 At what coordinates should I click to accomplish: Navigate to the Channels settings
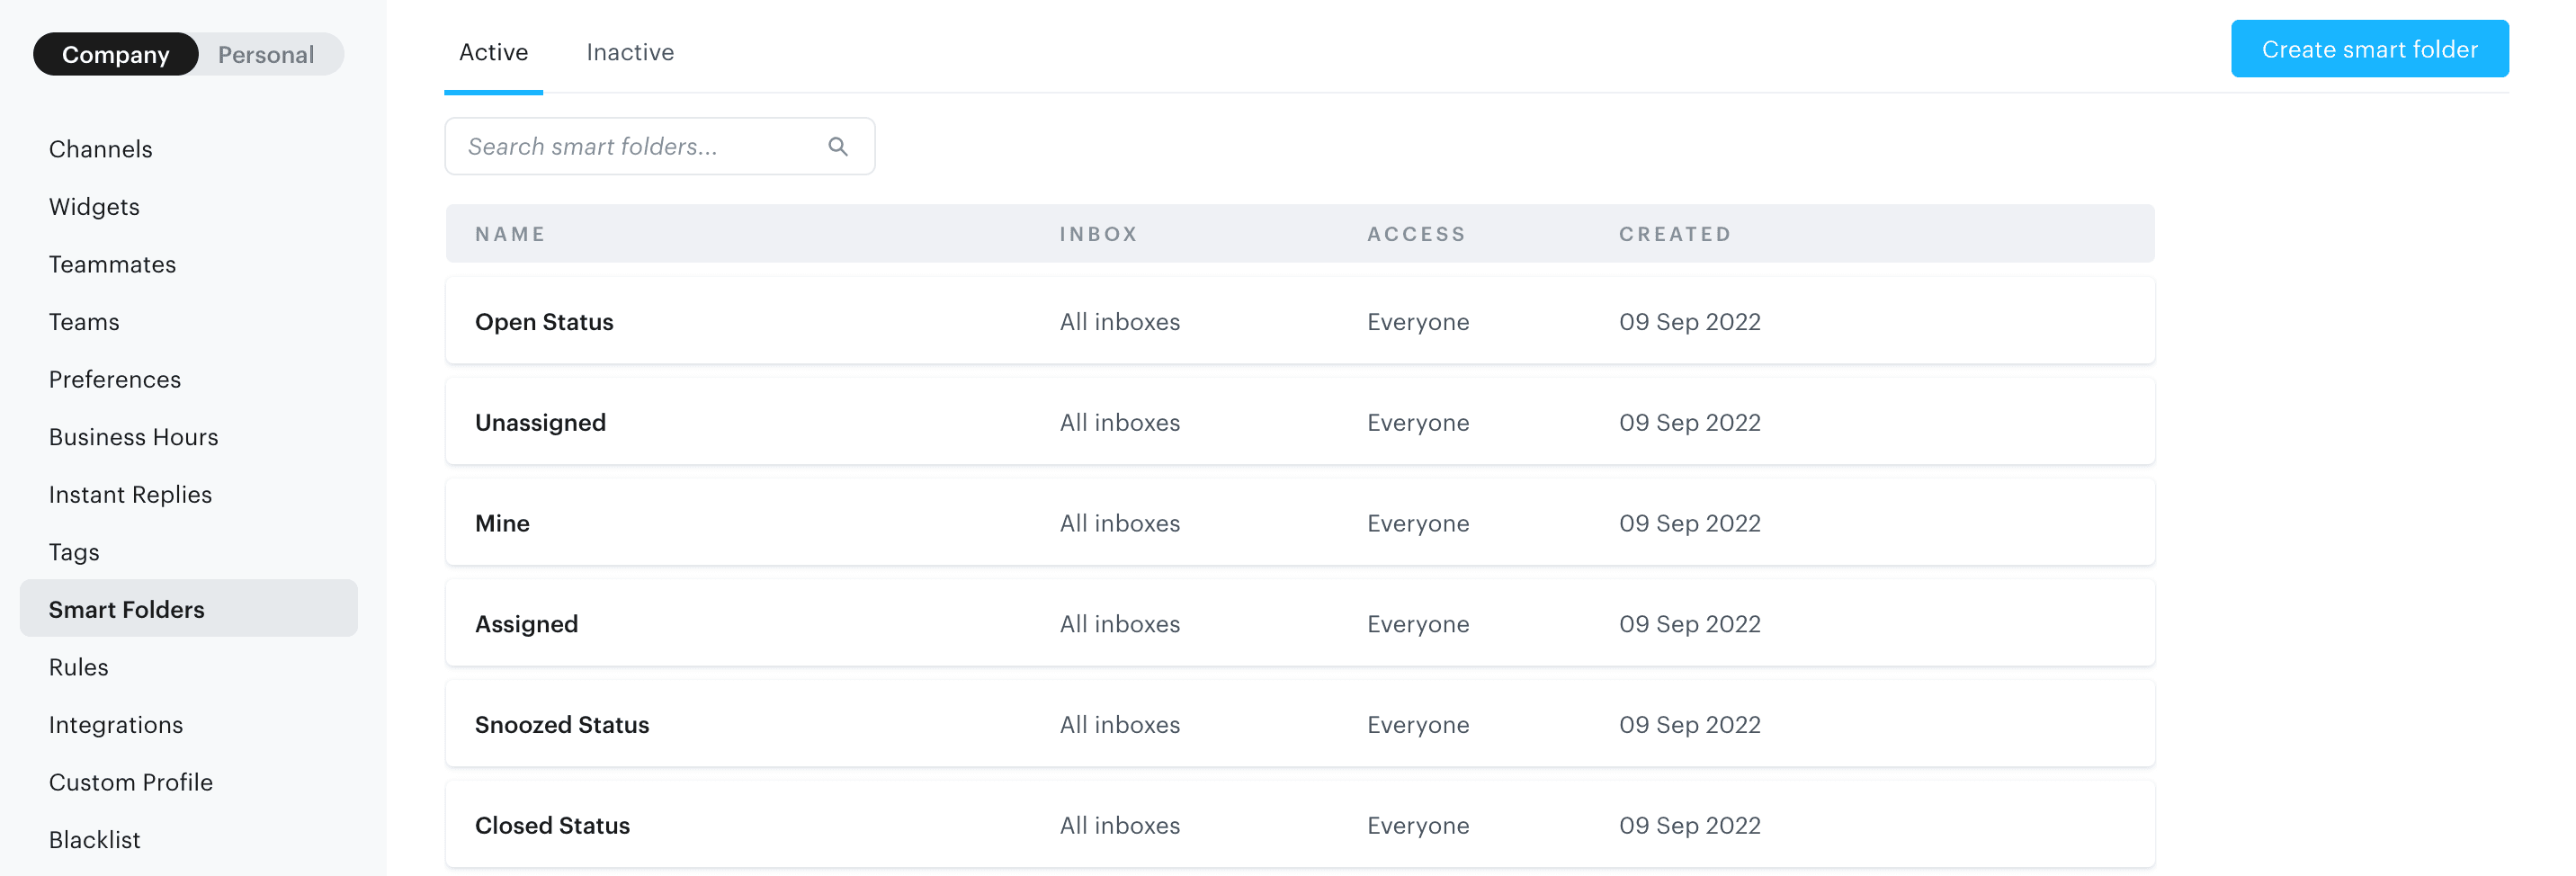tap(100, 148)
